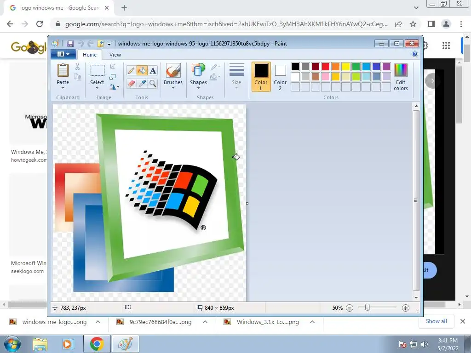471x353 pixels.
Task: Click the Chrome address bar URL
Action: [x=226, y=24]
